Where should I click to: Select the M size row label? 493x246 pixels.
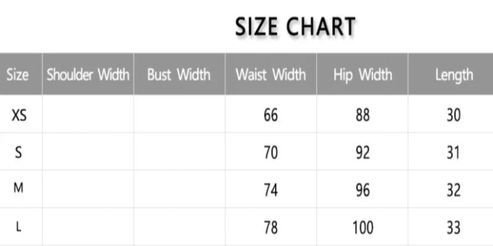18,189
